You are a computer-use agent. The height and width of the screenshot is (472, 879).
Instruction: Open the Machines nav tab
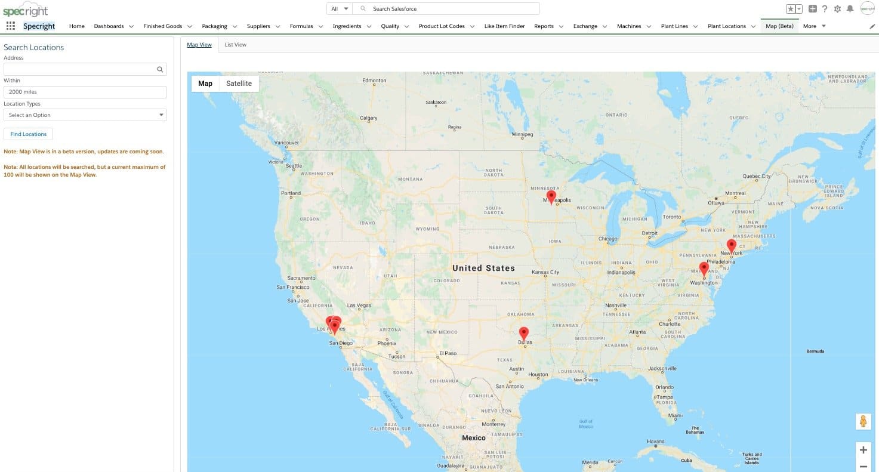coord(629,26)
